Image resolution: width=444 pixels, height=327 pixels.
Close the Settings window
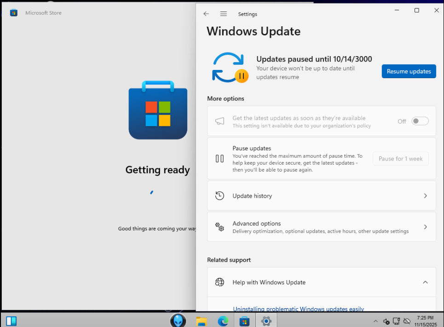click(x=436, y=10)
